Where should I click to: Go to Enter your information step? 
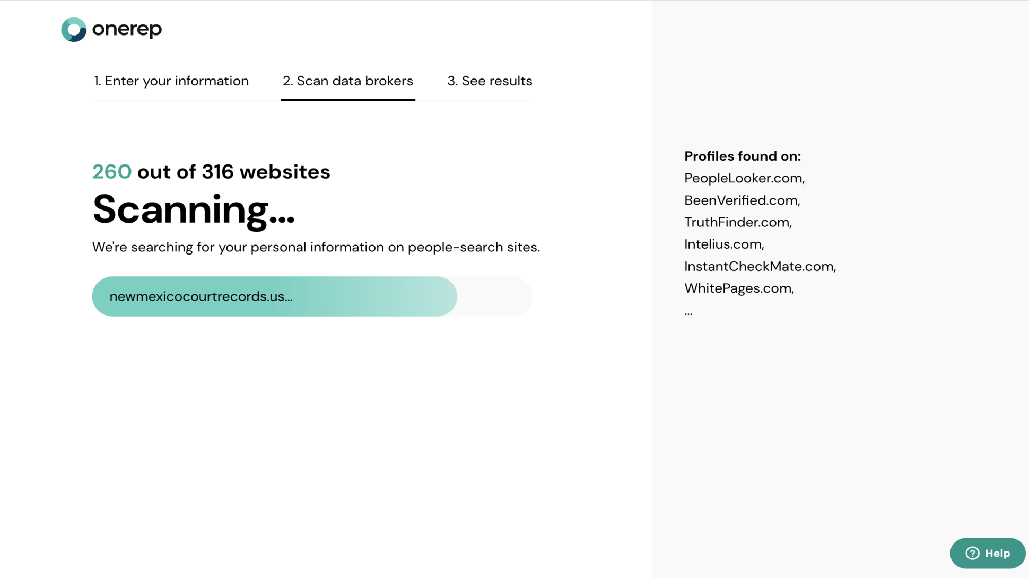171,81
